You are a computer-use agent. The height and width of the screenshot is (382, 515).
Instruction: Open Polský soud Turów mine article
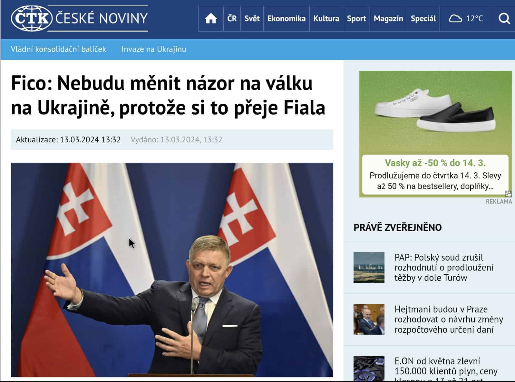click(444, 267)
